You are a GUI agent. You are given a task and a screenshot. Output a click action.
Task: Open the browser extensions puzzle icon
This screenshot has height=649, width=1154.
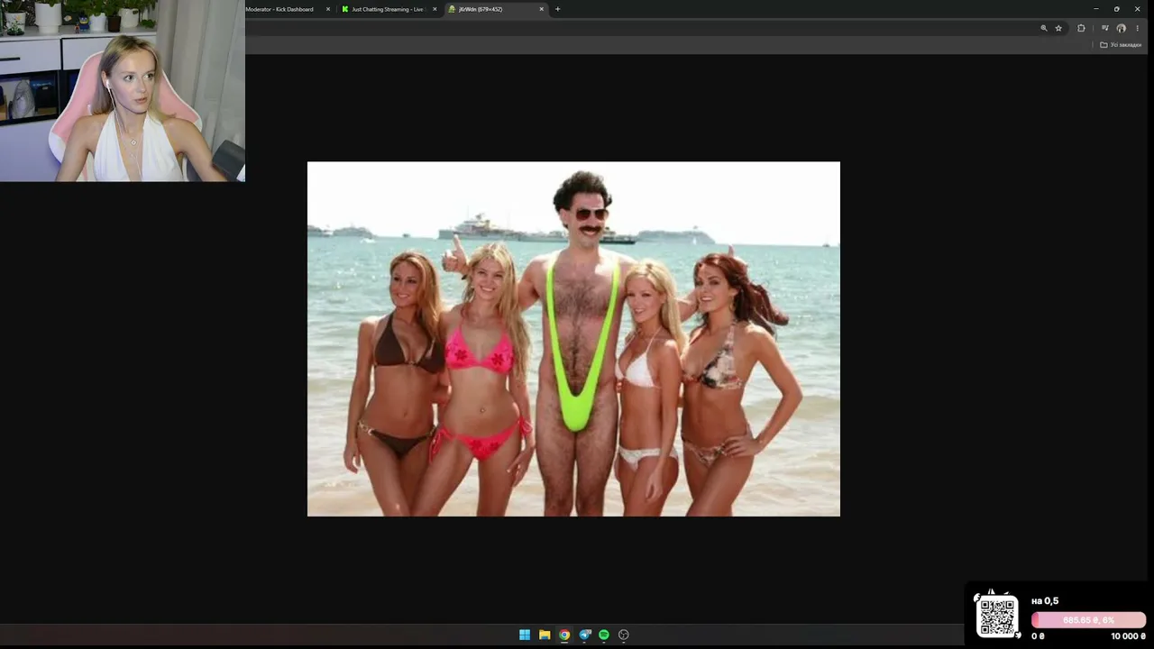tap(1081, 28)
